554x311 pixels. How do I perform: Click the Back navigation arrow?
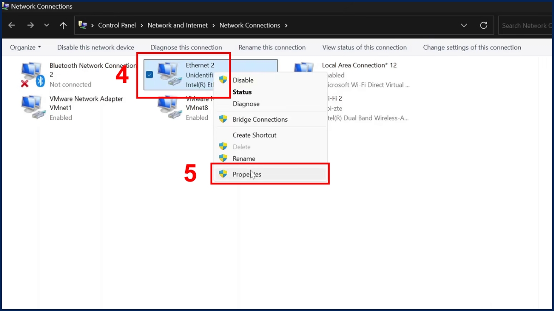12,25
